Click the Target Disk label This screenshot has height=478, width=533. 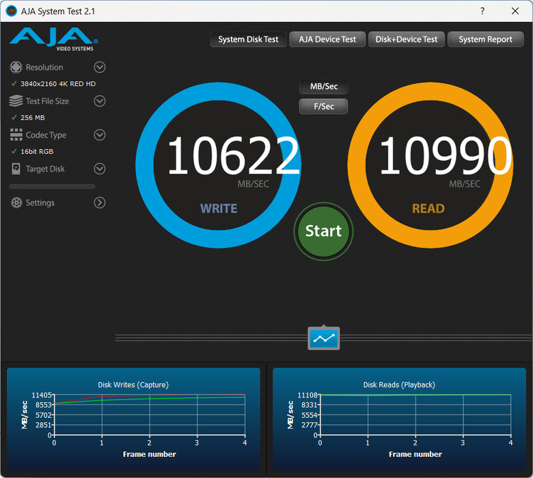pos(45,169)
